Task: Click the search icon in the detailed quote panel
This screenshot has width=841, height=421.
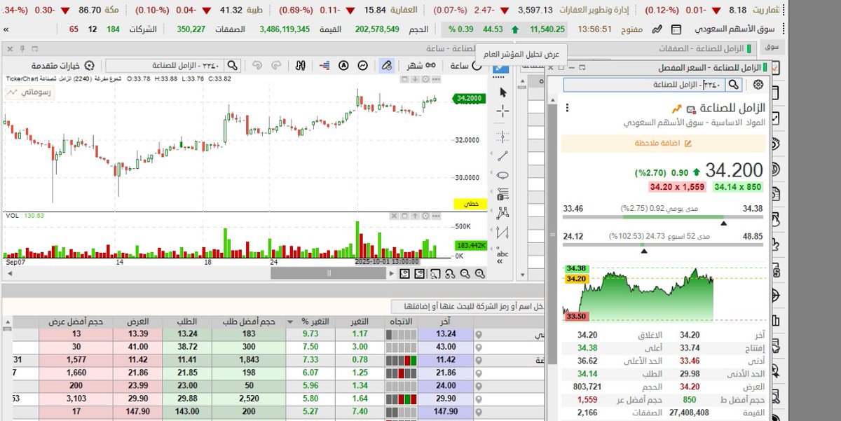Action: click(x=733, y=85)
